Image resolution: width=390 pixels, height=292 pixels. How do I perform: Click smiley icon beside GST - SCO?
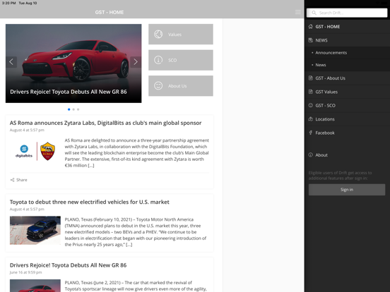pos(310,105)
